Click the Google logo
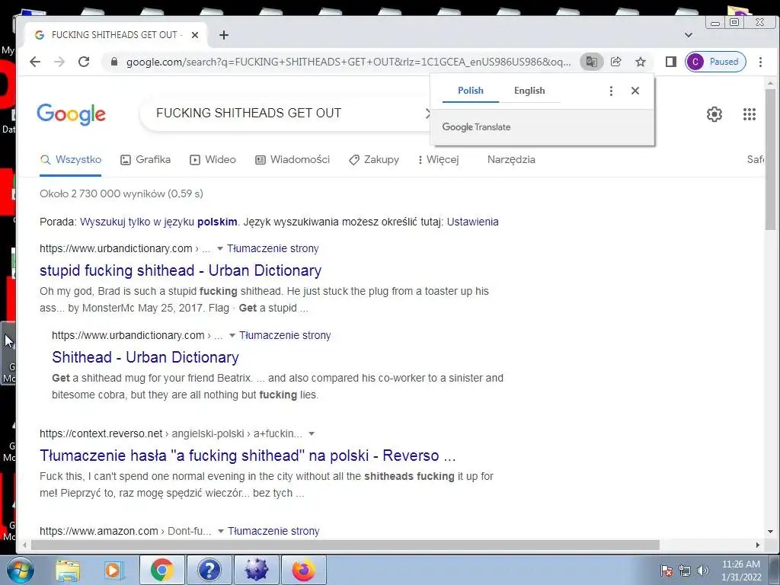This screenshot has height=585, width=780. [71, 114]
